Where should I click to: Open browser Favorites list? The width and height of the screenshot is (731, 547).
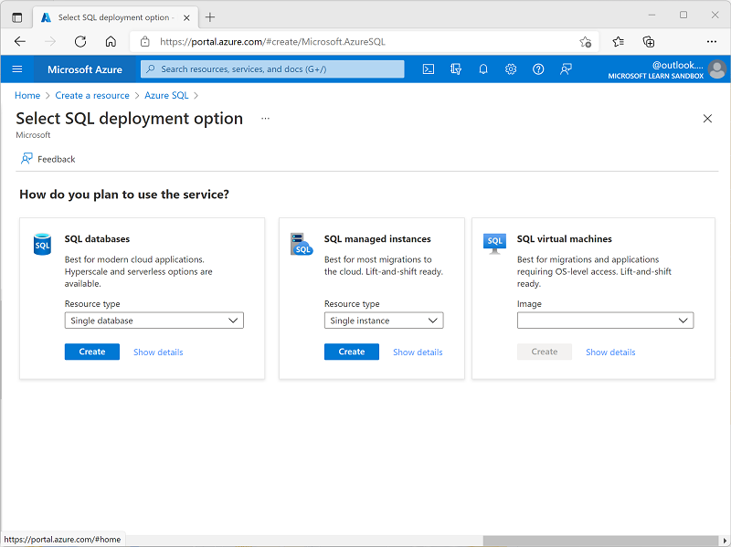(619, 41)
